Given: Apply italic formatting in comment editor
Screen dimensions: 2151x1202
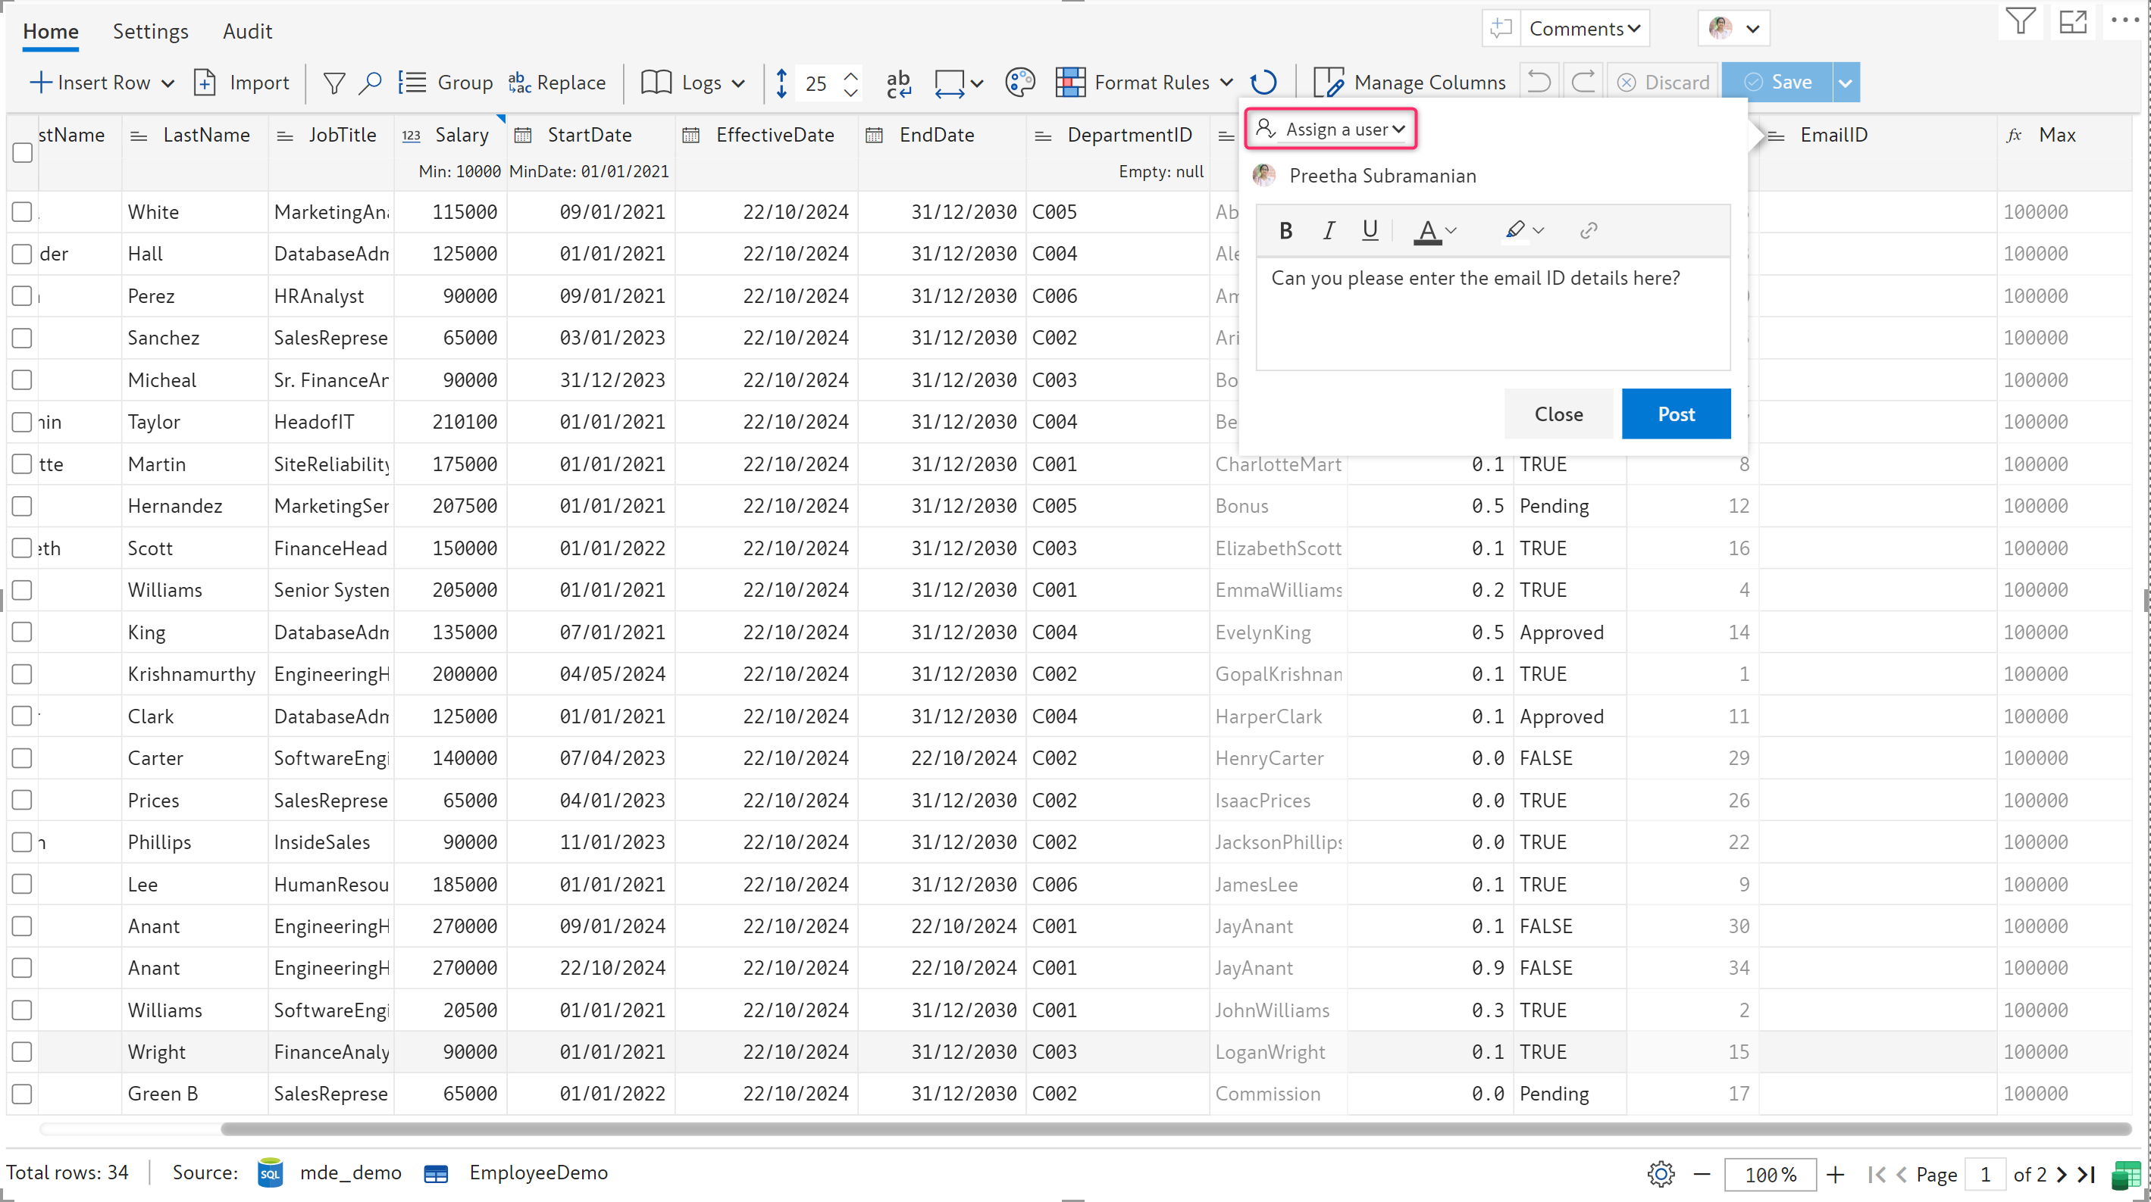Looking at the screenshot, I should tap(1329, 230).
